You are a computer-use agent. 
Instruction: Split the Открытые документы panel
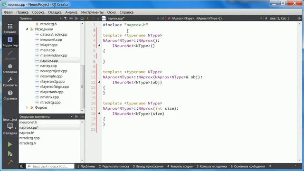click(x=76, y=117)
